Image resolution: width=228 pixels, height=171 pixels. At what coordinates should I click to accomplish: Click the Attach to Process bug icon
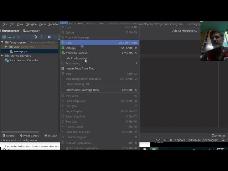click(63, 53)
